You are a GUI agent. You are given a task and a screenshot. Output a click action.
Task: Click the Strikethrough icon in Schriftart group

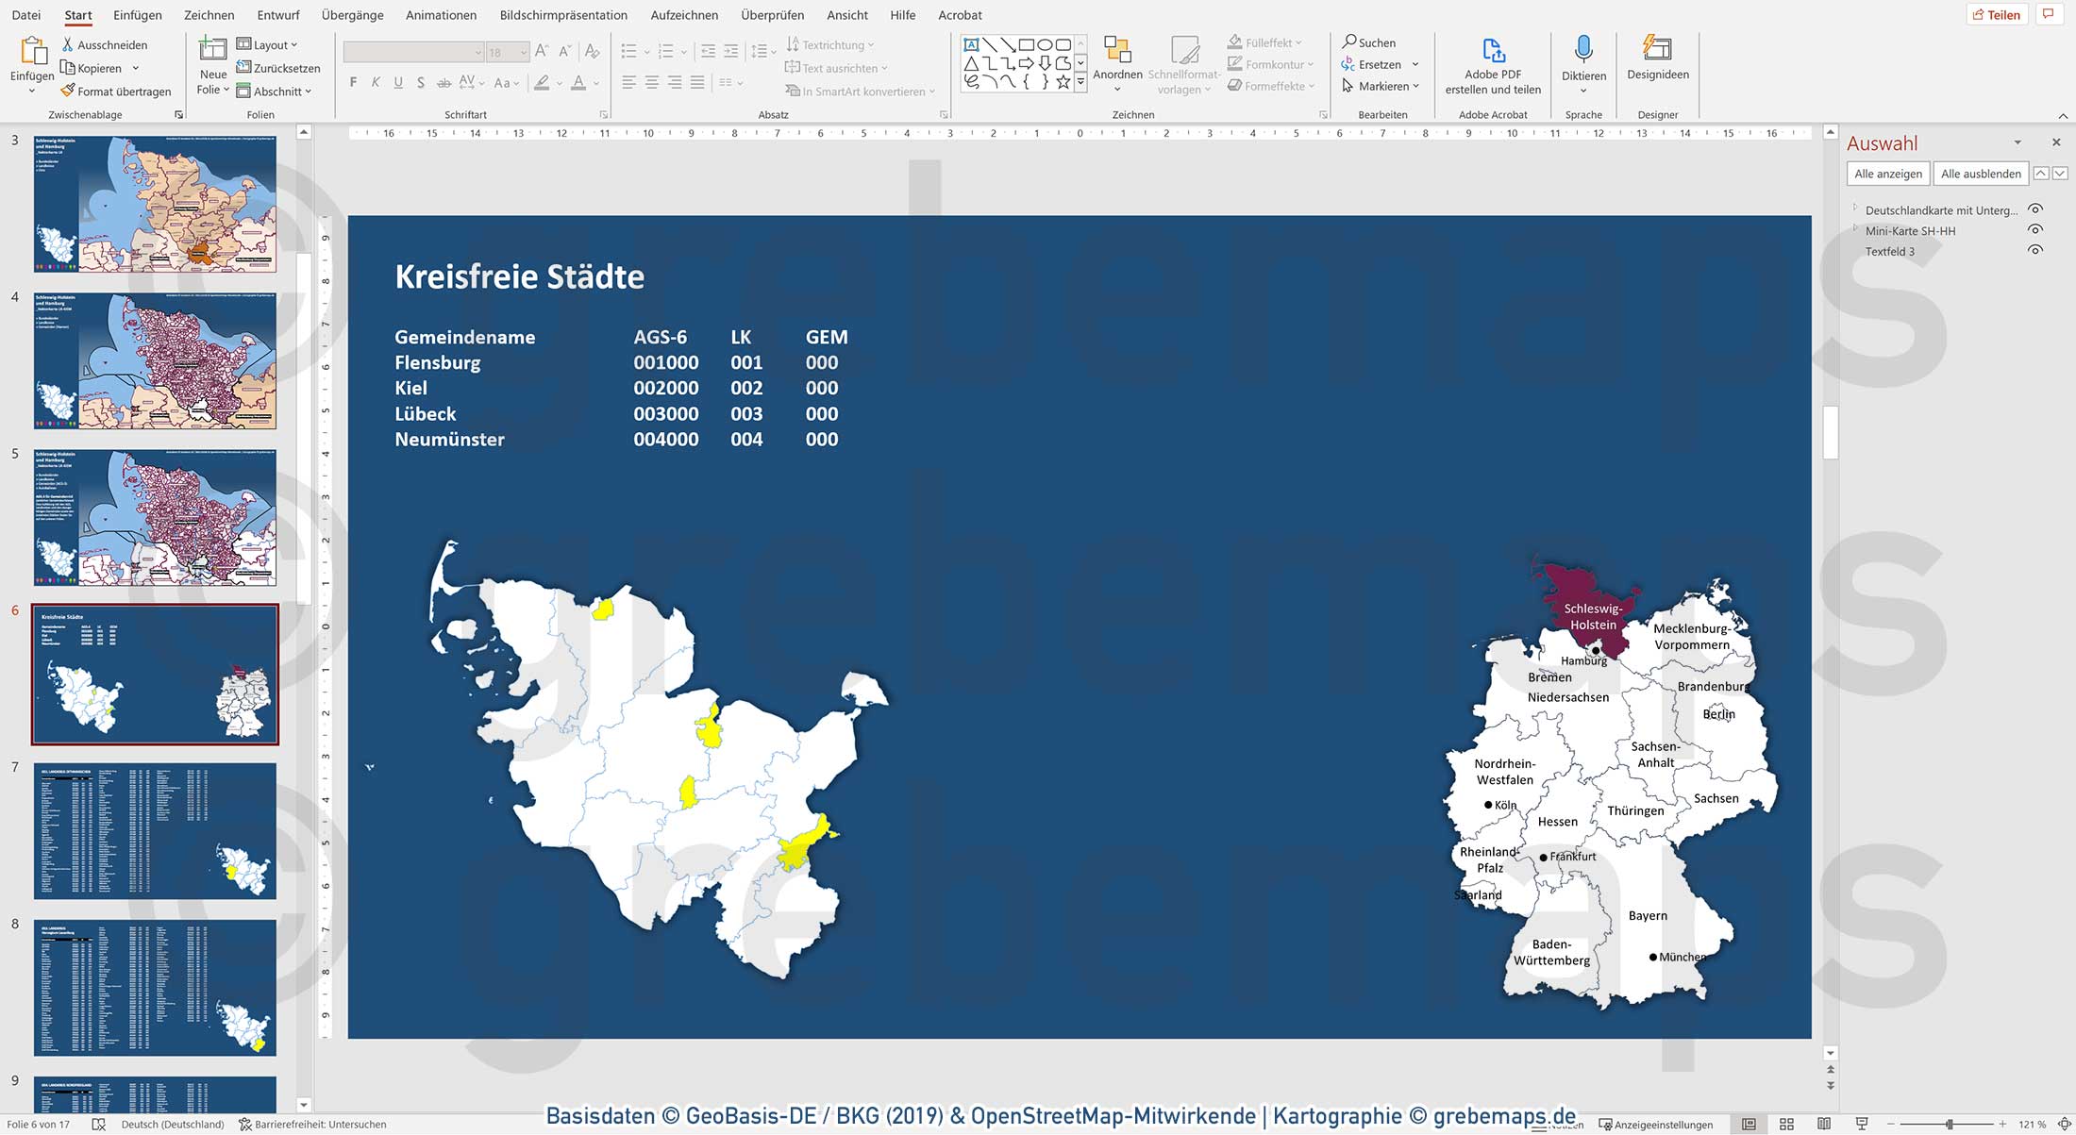point(444,83)
